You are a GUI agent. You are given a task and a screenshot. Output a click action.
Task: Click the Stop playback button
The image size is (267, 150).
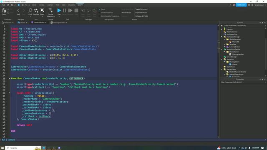(x=76, y=10)
